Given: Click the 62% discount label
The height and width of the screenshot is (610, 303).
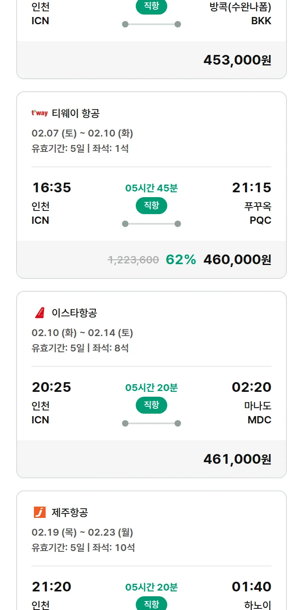Looking at the screenshot, I should [181, 260].
